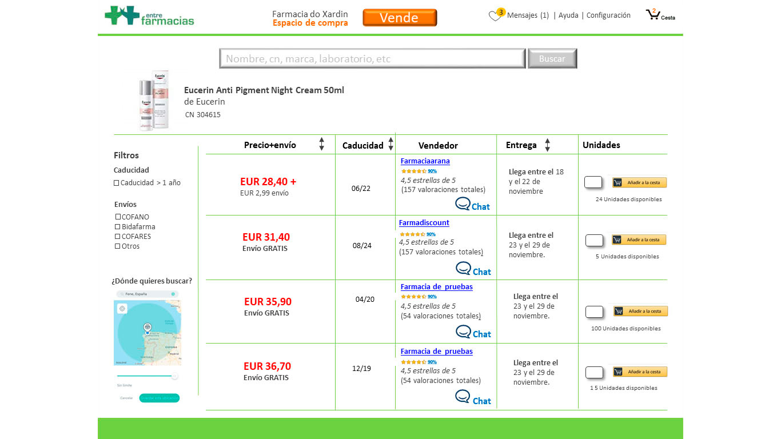Tick the Bidafarma shipping checkbox
Image resolution: width=781 pixels, height=439 pixels.
[118, 227]
